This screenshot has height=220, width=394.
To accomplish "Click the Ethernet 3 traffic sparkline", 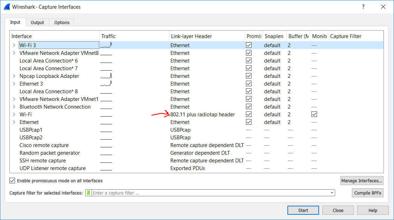I will tap(106, 83).
